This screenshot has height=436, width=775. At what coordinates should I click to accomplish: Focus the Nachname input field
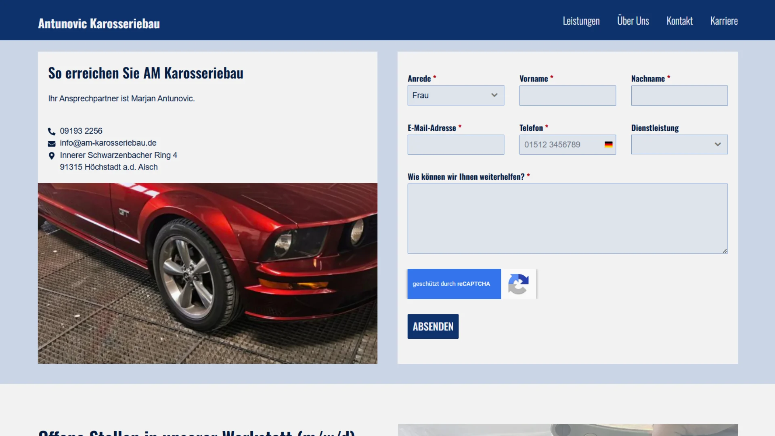coord(679,96)
